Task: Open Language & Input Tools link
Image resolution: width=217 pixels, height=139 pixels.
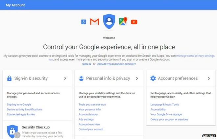Action: tap(164, 104)
